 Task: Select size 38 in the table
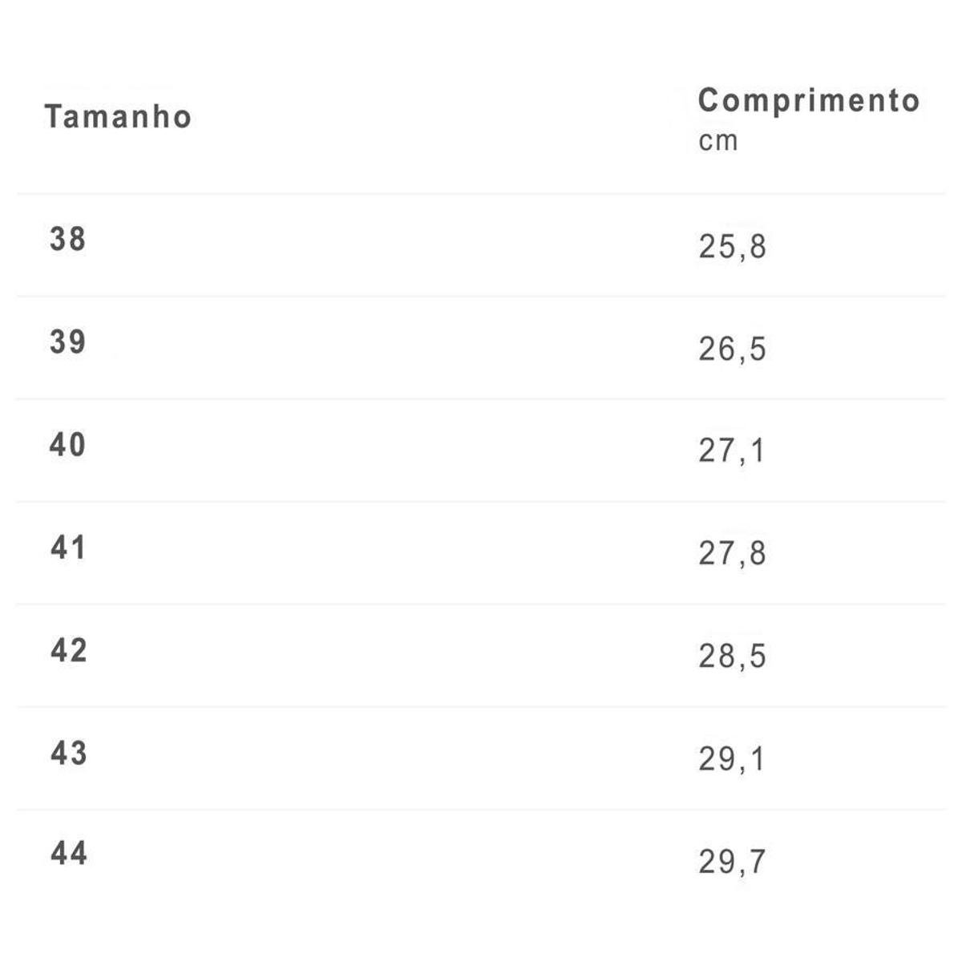67,240
